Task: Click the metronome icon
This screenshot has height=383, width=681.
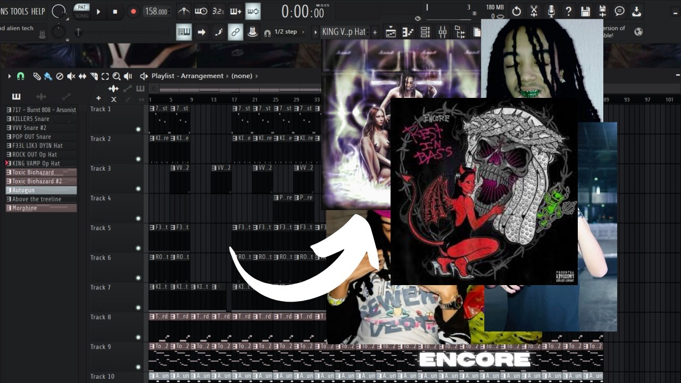Action: pos(184,11)
